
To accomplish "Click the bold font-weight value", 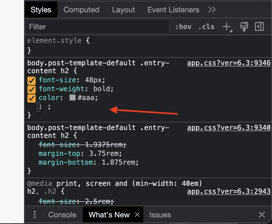I will coord(102,89).
